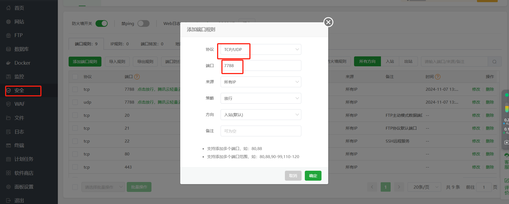Select the 所有方向 direction filter
Screen dimensions: 509x204
click(367, 61)
